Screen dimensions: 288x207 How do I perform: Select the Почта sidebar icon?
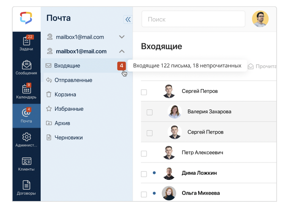click(x=26, y=115)
